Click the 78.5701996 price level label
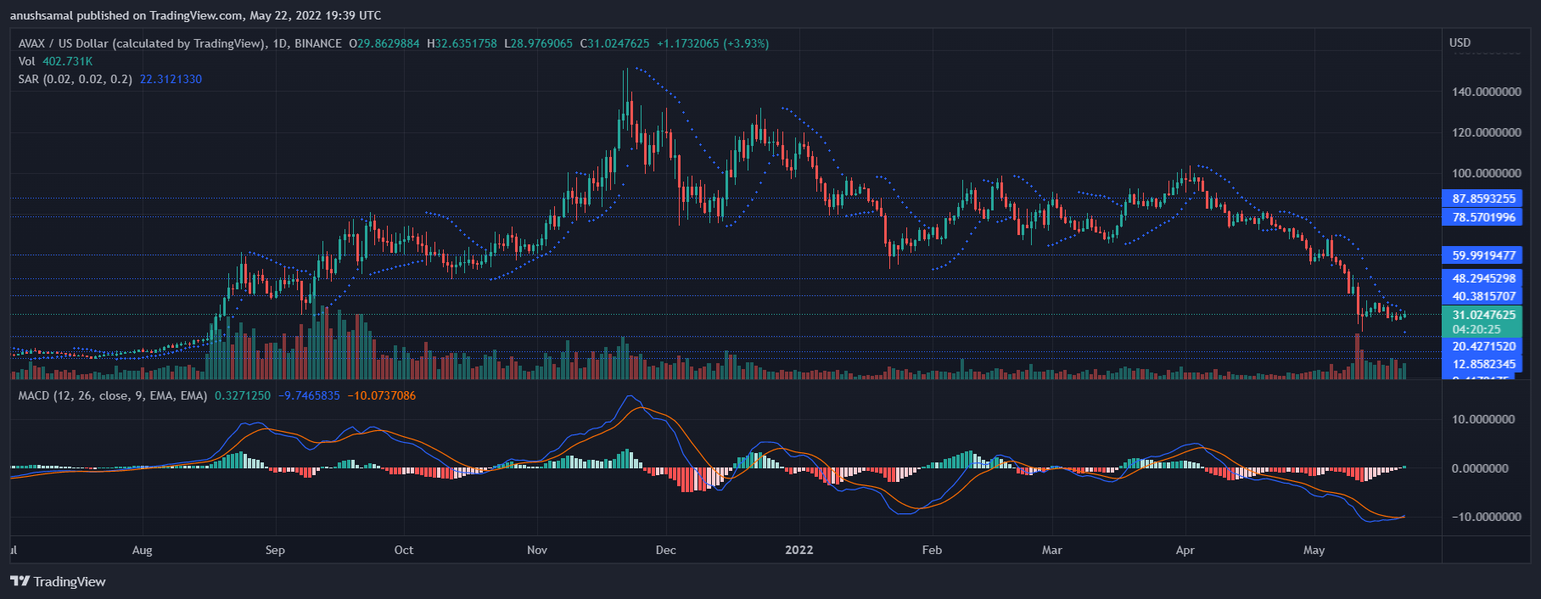Image resolution: width=1541 pixels, height=599 pixels. point(1483,217)
